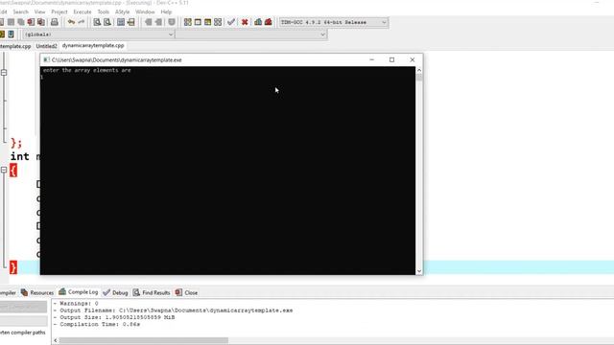
Task: Click the gray shield-shaped toolbar icon
Action: 172,22
